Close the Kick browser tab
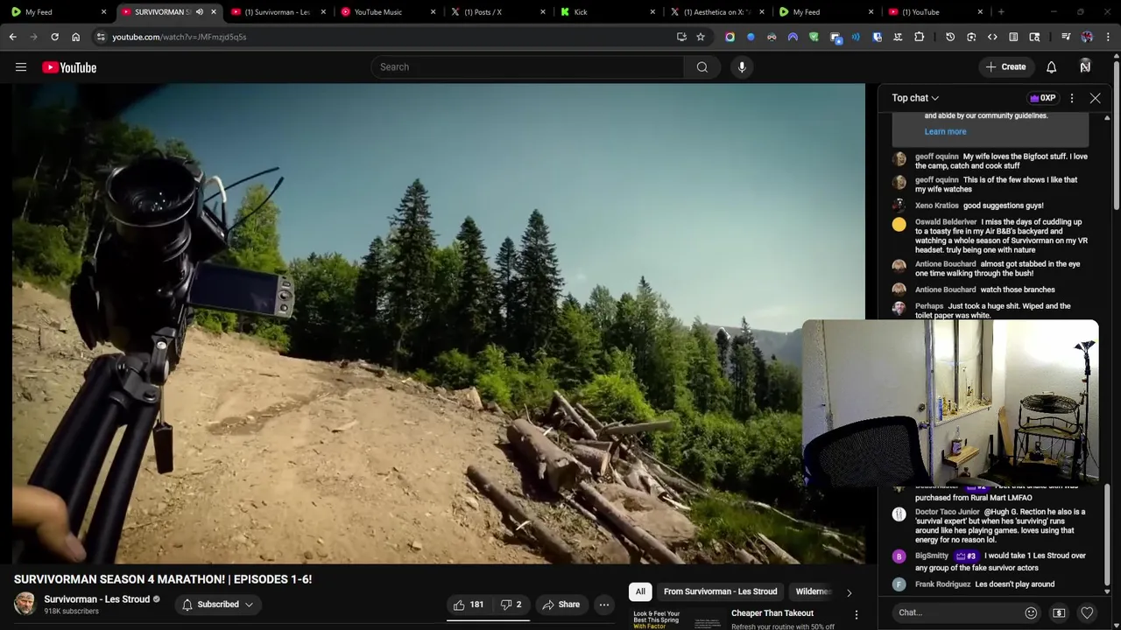The height and width of the screenshot is (630, 1121). pos(652,12)
